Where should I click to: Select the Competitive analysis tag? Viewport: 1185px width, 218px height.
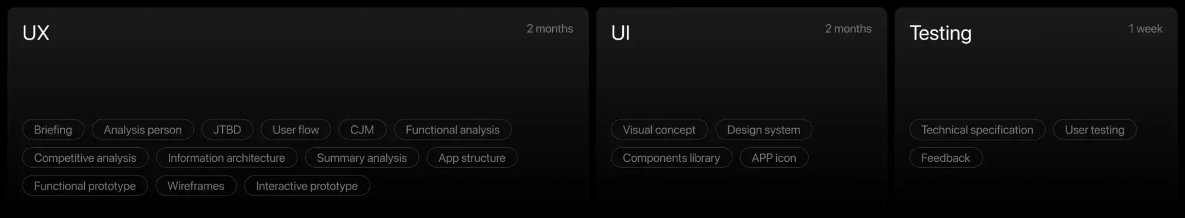click(x=85, y=158)
